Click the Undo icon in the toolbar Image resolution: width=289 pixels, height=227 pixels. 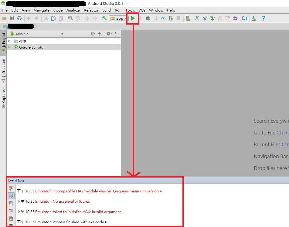[235, 18]
